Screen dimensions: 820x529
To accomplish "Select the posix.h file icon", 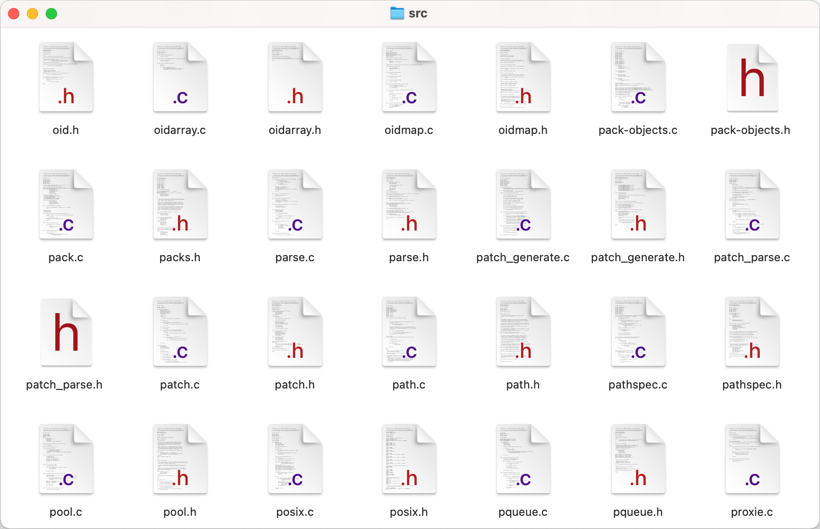I will pos(409,459).
